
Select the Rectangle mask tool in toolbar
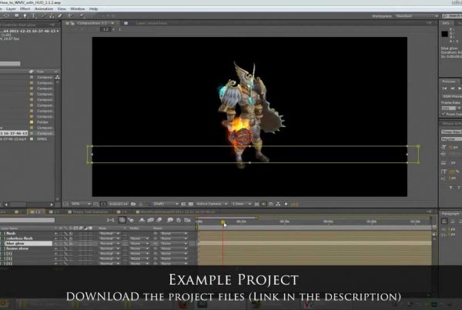[x=17, y=16]
